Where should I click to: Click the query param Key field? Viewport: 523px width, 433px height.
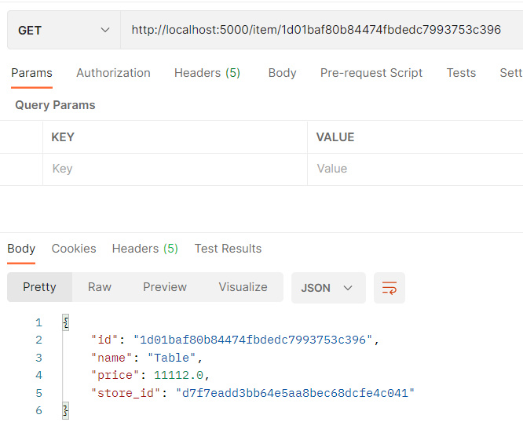click(175, 169)
